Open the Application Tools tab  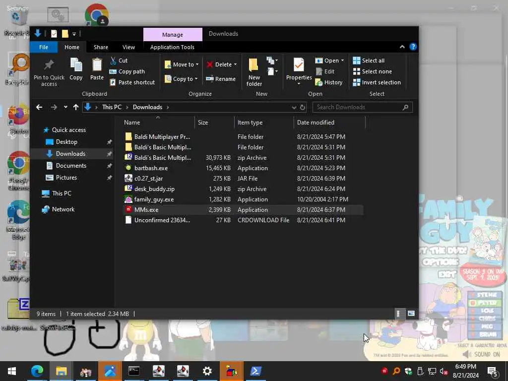click(172, 47)
